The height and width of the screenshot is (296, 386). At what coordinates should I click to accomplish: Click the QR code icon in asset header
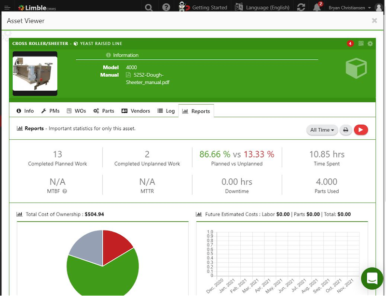(361, 43)
